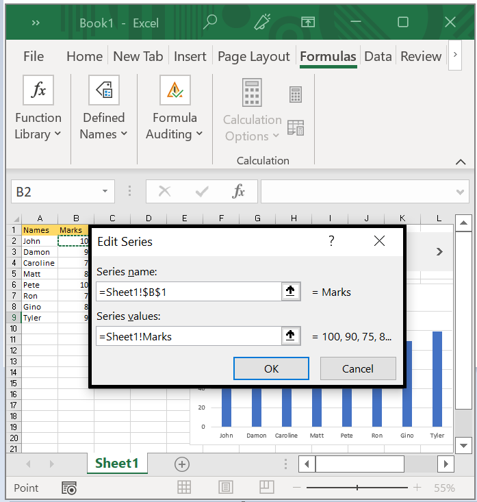The image size is (477, 502).
Task: Open the File tab
Action: [x=34, y=56]
